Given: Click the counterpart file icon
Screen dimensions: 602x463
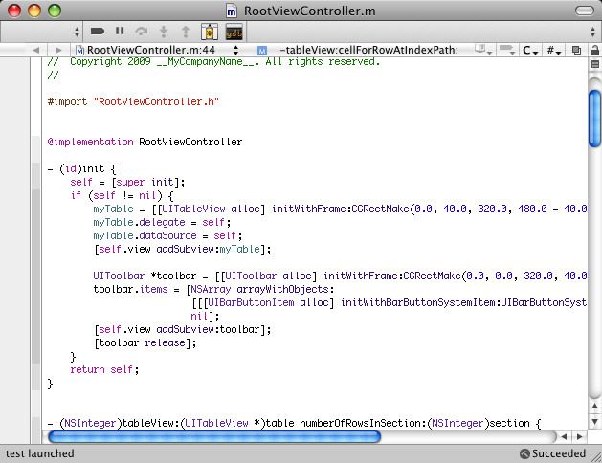Looking at the screenshot, I should coord(576,51).
